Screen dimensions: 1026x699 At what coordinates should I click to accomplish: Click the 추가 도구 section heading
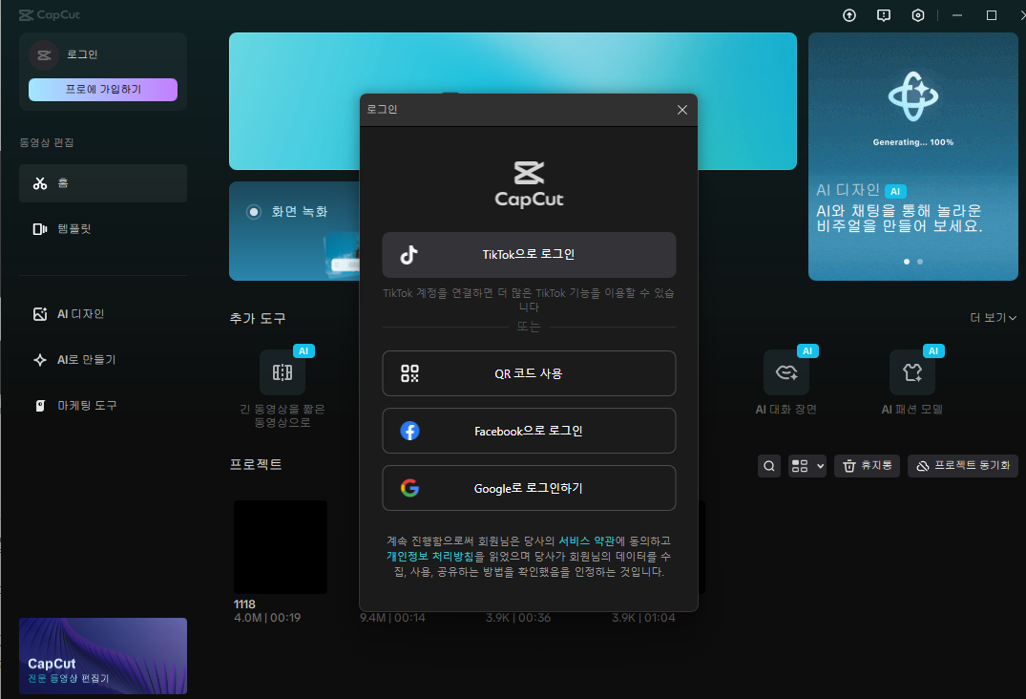258,319
